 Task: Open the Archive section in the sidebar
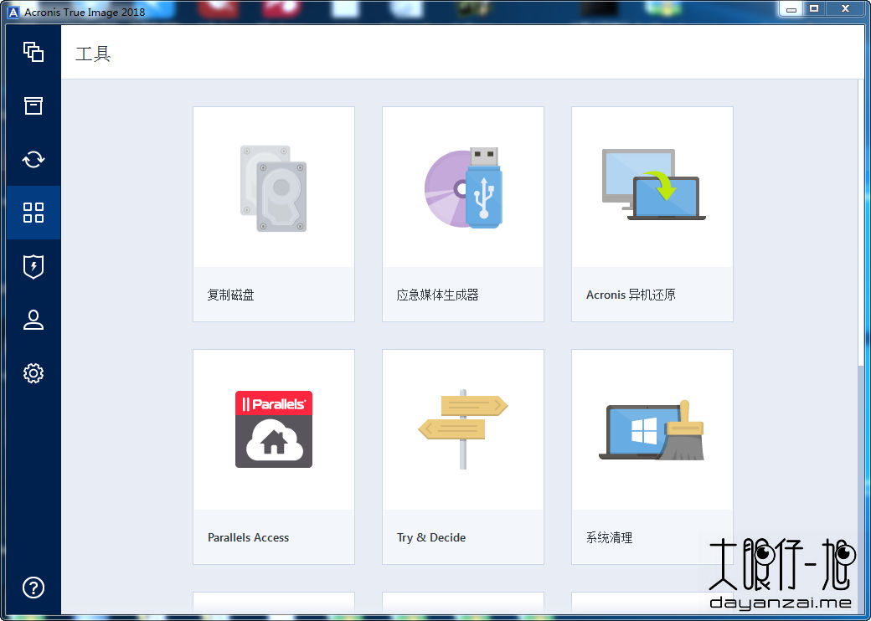[33, 105]
